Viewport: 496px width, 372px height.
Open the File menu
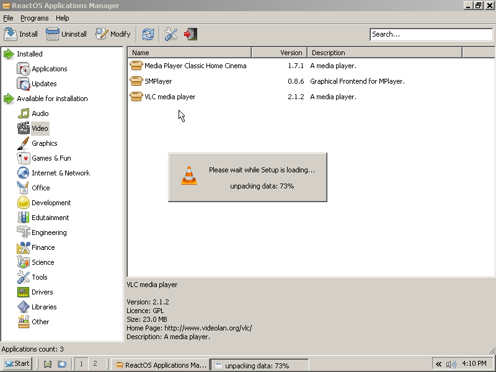tap(8, 18)
